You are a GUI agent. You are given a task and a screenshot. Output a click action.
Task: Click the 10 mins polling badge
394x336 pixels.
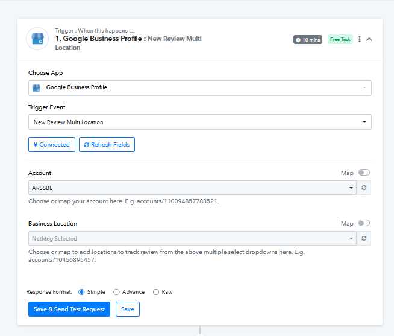(308, 40)
